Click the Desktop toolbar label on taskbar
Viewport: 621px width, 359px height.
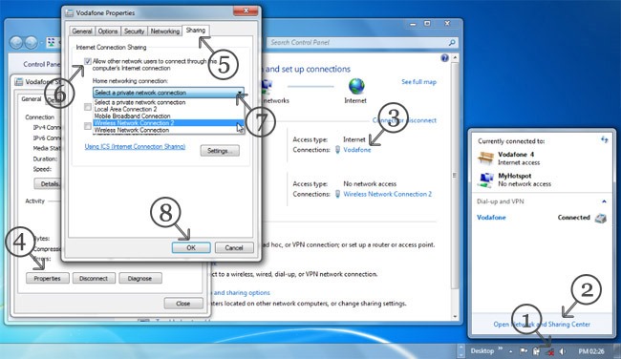pyautogui.click(x=482, y=351)
